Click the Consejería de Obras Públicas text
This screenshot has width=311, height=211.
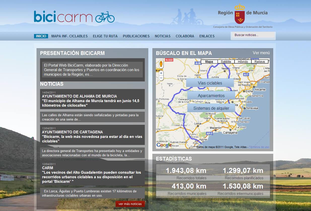point(243,27)
